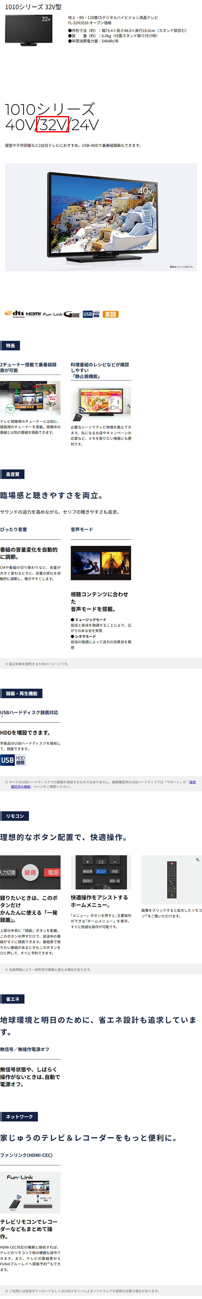Click the G-GUIDE logo icon
The width and height of the screenshot is (202, 1299).
click(x=72, y=314)
